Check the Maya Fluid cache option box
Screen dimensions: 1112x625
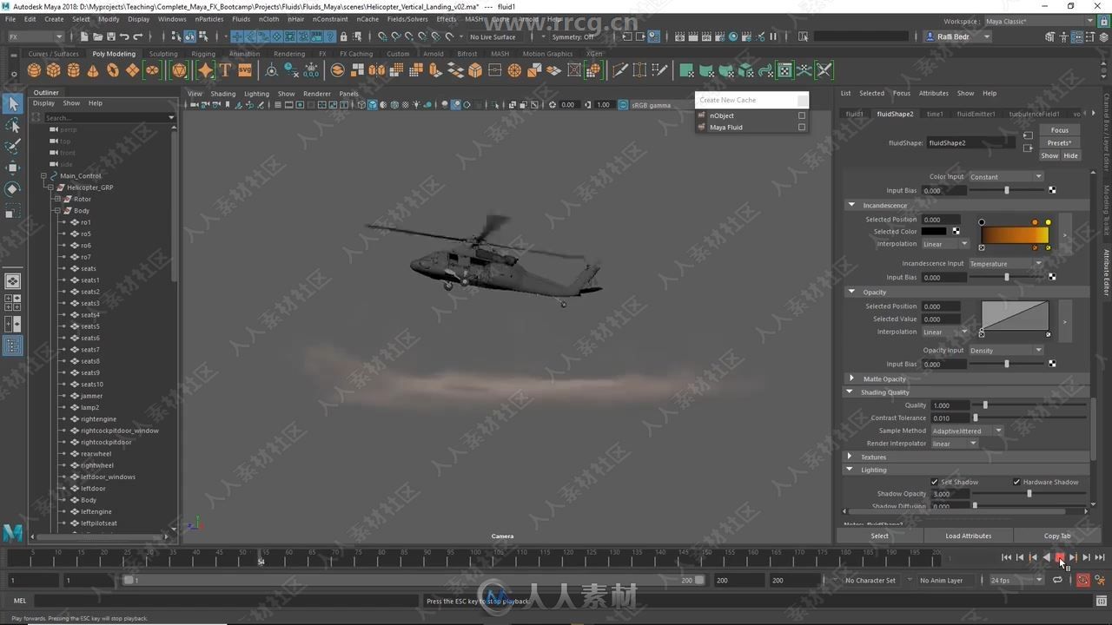click(802, 128)
